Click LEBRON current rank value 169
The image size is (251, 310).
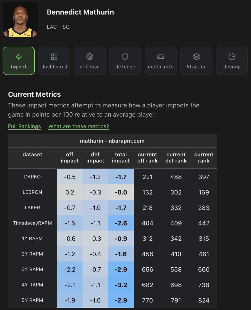coord(204,192)
